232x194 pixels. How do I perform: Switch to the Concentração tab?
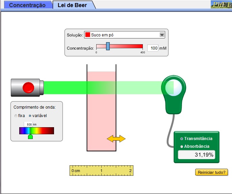point(27,5)
